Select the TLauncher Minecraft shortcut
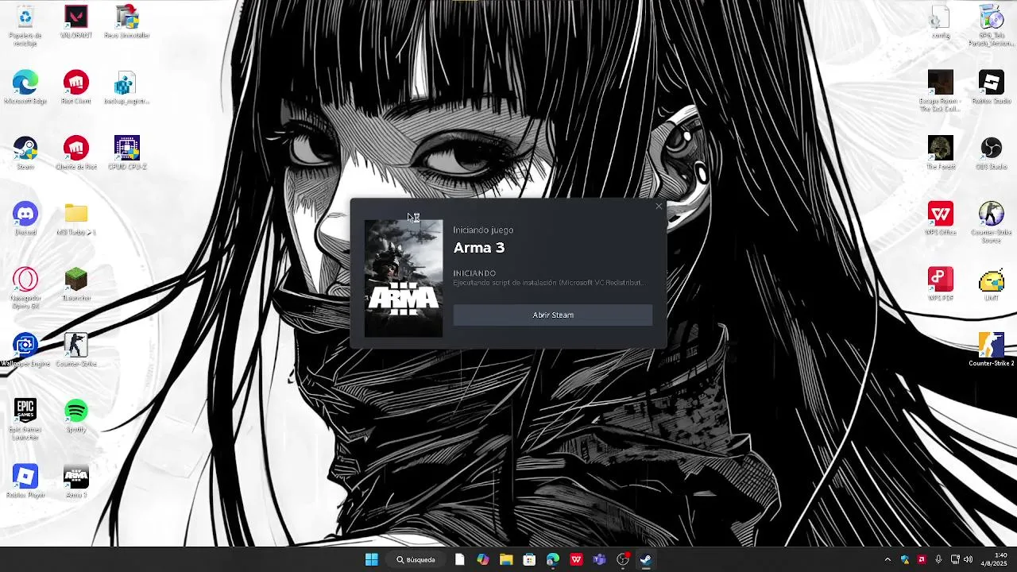The height and width of the screenshot is (572, 1017). [76, 284]
